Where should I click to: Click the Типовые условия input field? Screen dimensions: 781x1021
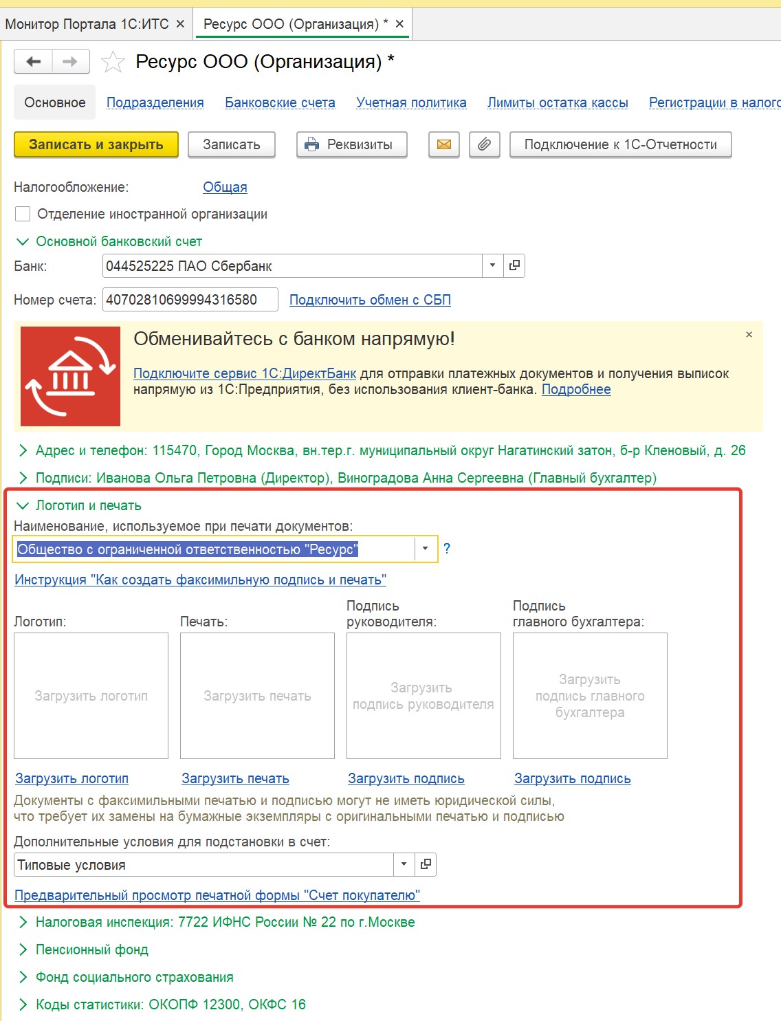(204, 864)
